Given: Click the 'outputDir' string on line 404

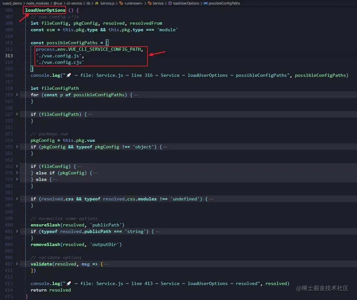Looking at the screenshot, I should pyautogui.click(x=104, y=244).
